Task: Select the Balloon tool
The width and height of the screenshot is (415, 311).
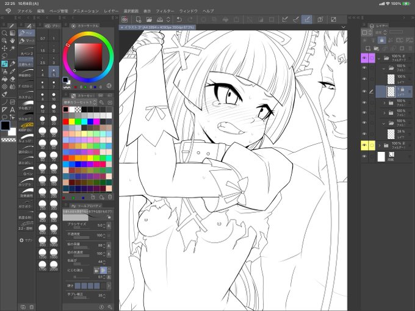Action: (4, 117)
